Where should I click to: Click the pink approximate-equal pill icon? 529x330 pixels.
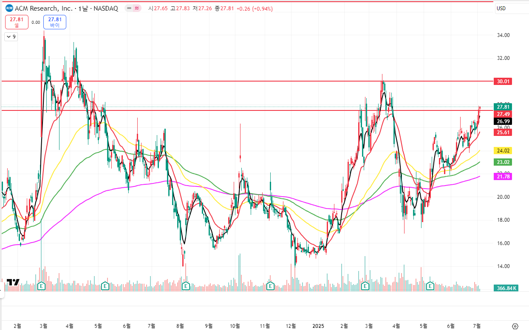point(137,8)
